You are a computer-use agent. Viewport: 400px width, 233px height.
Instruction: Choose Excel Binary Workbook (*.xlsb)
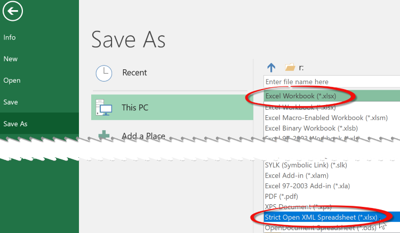pyautogui.click(x=311, y=128)
